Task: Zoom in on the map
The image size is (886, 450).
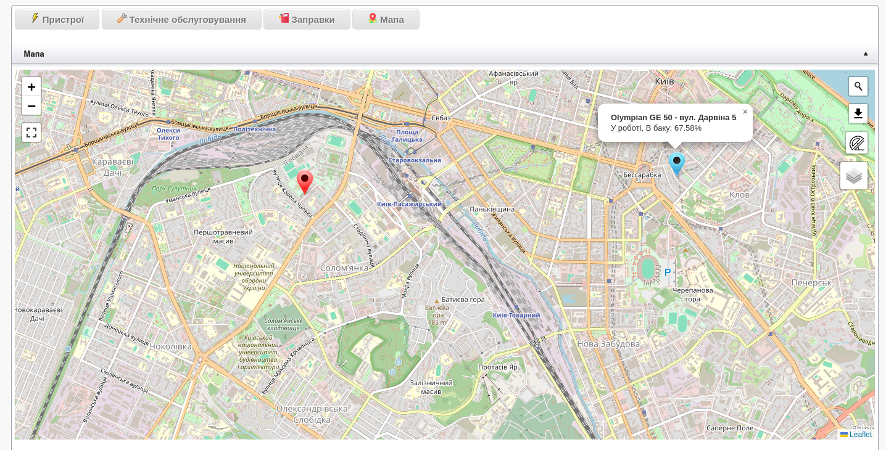Action: 31,87
